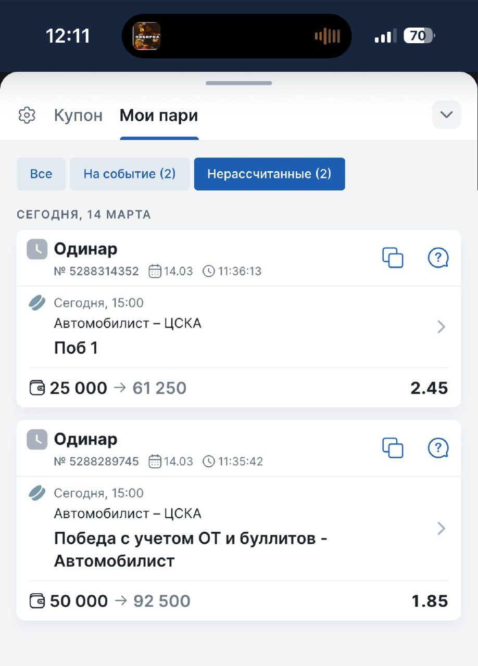Screen dimensions: 478x666
Task: Show all bets with the Все filter
Action: coord(41,174)
